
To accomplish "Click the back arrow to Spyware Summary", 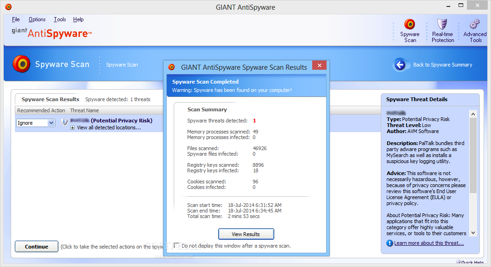I will 400,65.
